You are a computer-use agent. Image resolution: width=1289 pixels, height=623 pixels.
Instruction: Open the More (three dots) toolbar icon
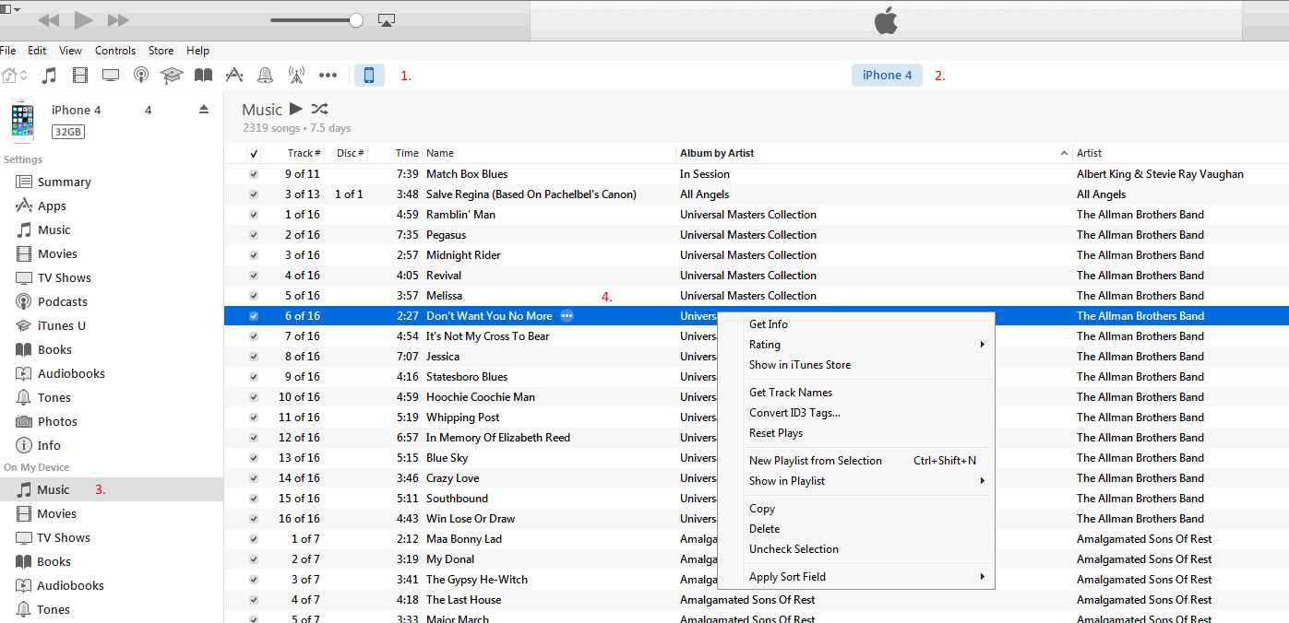pyautogui.click(x=328, y=76)
